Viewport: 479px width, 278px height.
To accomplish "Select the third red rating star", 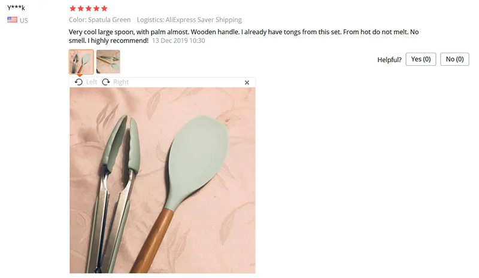I will pos(89,8).
